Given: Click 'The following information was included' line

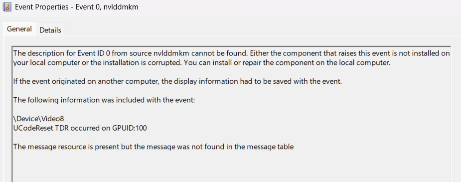Looking at the screenshot, I should point(104,100).
